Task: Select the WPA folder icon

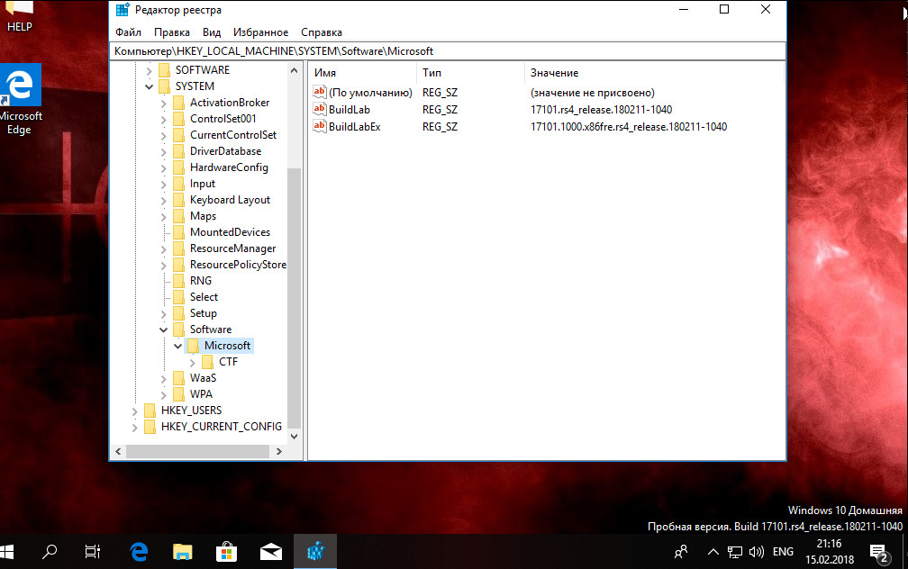Action: pos(179,394)
